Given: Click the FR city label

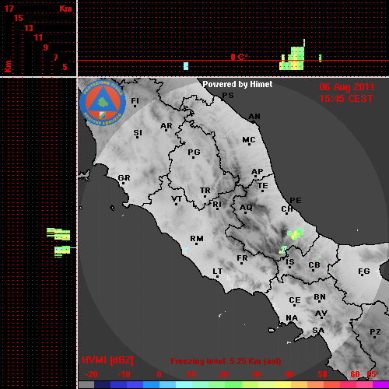Looking at the screenshot, I should coord(242,258).
